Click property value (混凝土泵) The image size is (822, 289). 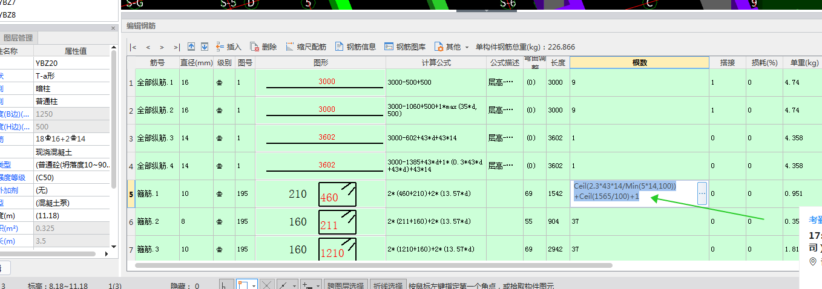(x=71, y=203)
